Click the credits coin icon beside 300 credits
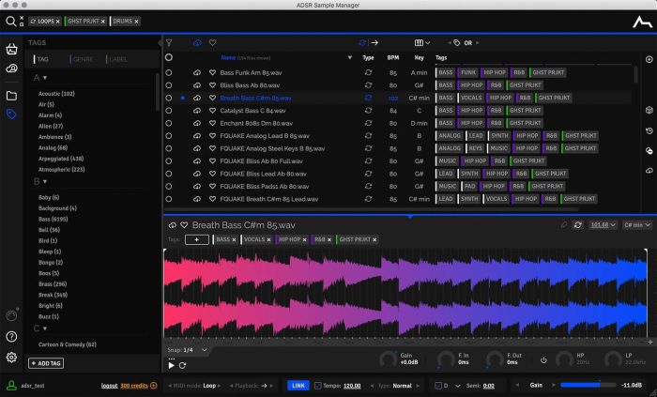This screenshot has width=657, height=397. pos(154,386)
